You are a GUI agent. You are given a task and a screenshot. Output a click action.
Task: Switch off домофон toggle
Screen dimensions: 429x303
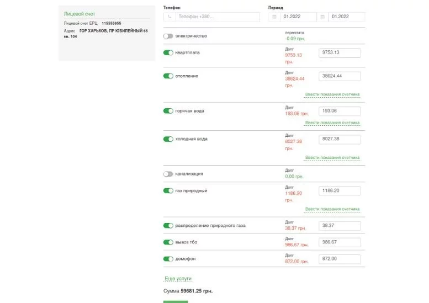point(168,259)
